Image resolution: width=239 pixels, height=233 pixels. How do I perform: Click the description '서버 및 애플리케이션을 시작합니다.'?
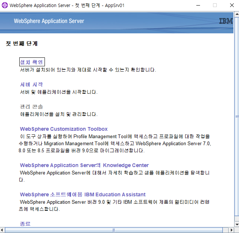pyautogui.click(x=59, y=92)
